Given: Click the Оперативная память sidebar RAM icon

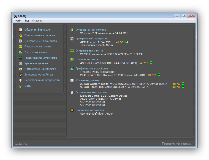Looking at the screenshot, I should coord(21,47).
